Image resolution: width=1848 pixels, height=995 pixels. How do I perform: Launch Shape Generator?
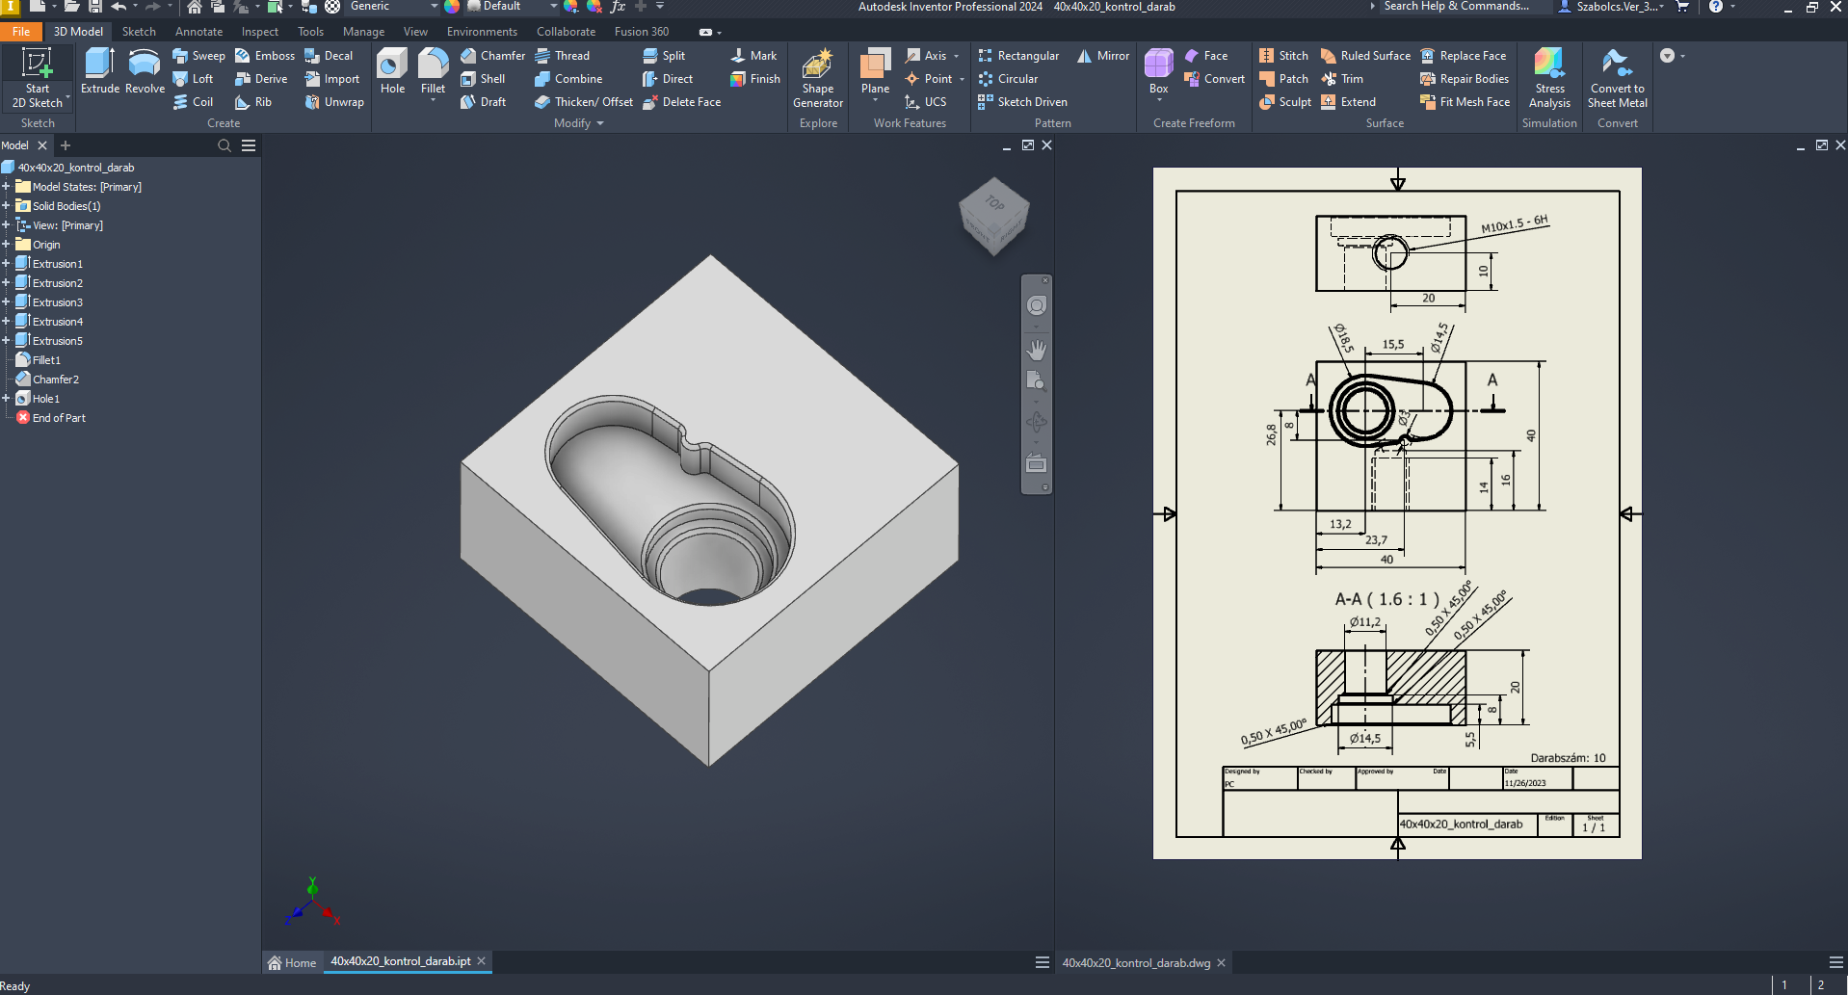[x=818, y=78]
